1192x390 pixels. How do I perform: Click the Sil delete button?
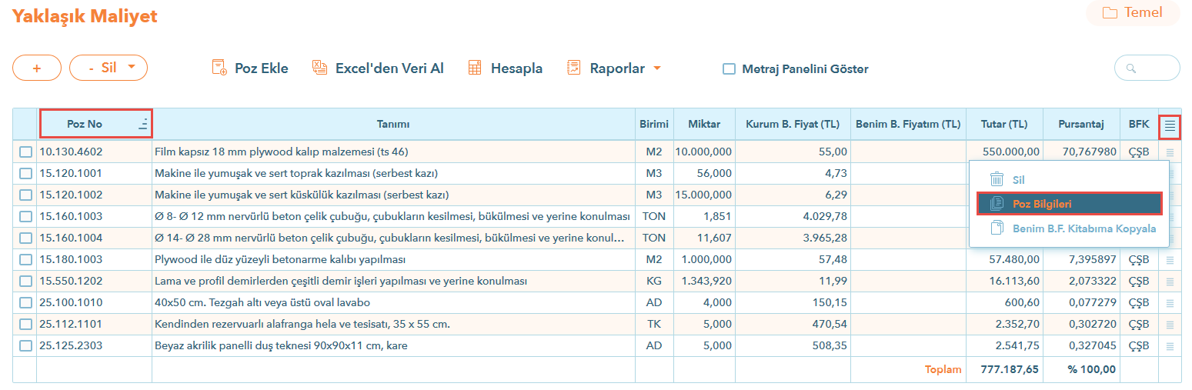click(x=109, y=68)
